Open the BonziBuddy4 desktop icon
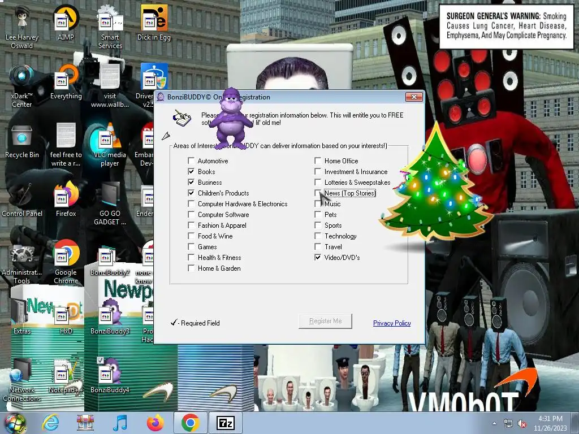This screenshot has width=579, height=434. tap(110, 376)
